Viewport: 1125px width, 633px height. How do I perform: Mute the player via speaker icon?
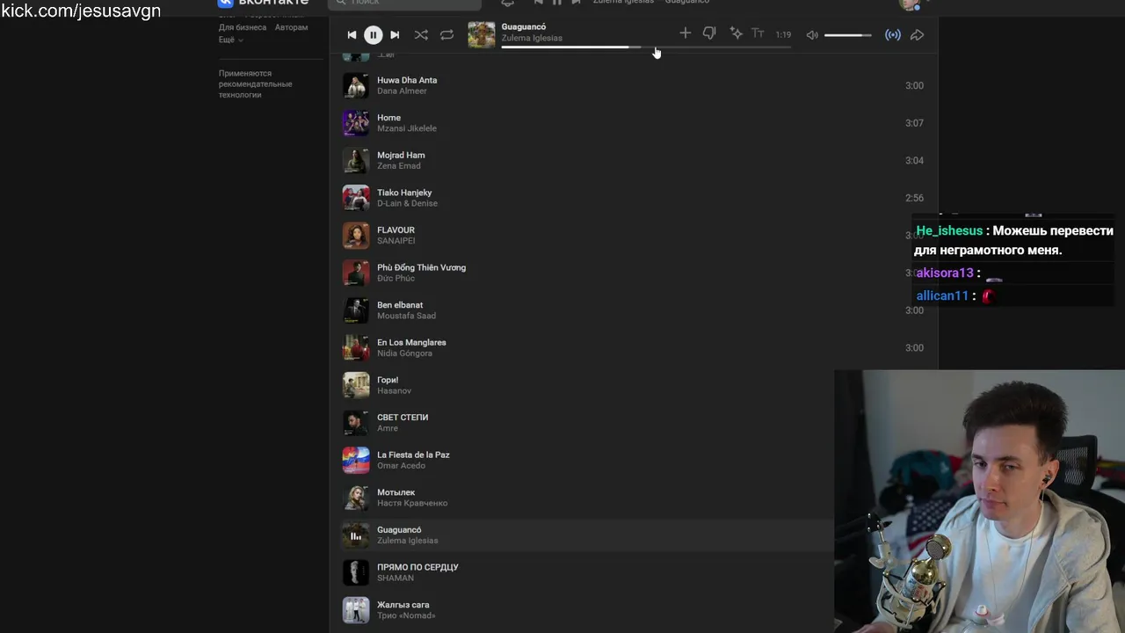coord(812,35)
